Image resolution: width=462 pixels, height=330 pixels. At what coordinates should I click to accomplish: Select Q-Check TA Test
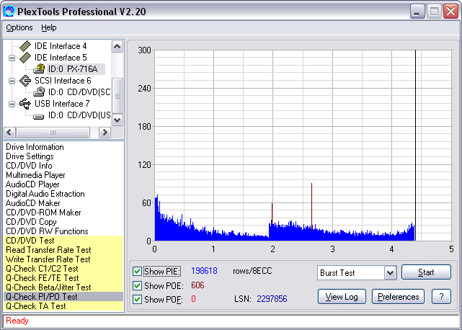click(64, 306)
